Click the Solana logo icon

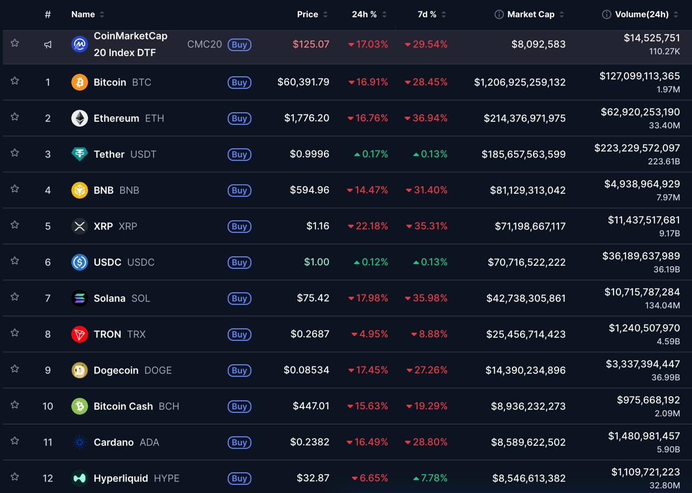79,298
